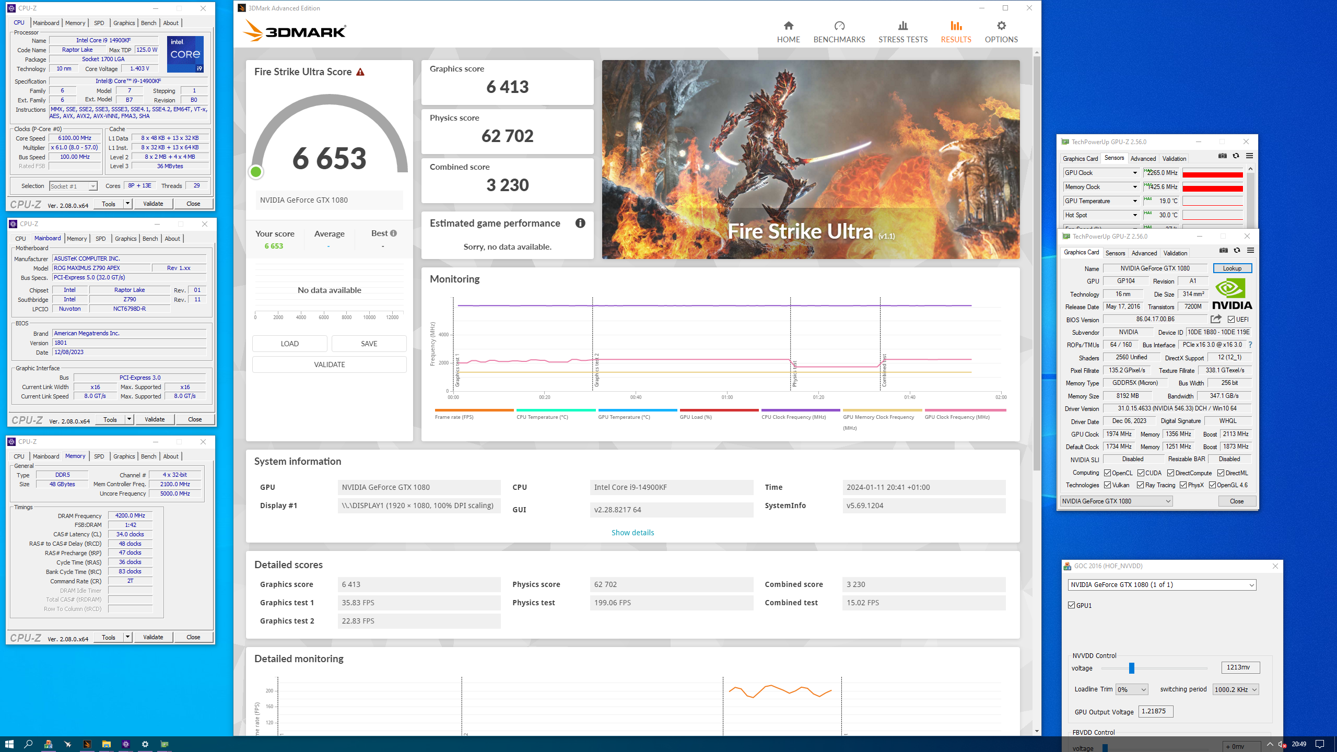The width and height of the screenshot is (1337, 752).
Task: Toggle the OpenCL checkbox in GPU-Z
Action: point(1107,473)
